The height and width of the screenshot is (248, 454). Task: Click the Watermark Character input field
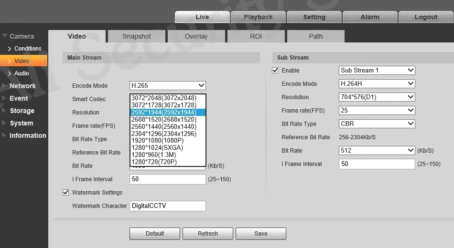[168, 206]
